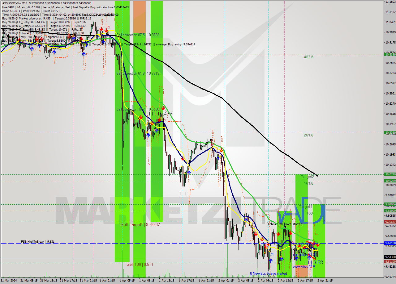Click the '31 Mar 13:15' time axis label
This screenshot has height=284, width=396.
(49, 281)
